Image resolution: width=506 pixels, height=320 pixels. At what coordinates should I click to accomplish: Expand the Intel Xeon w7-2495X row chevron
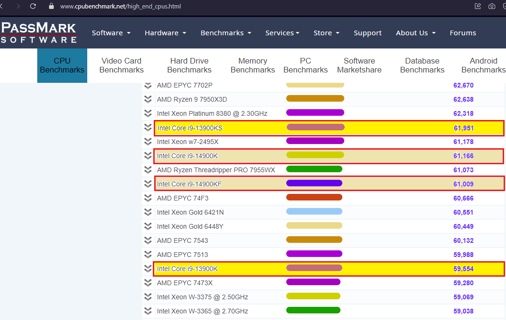pos(148,142)
